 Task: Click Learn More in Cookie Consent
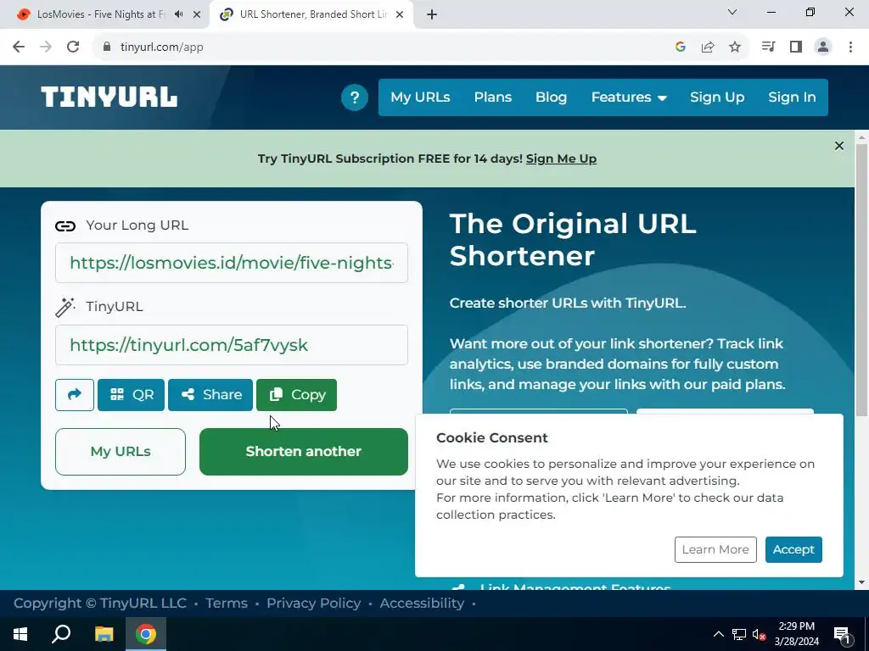click(x=715, y=549)
